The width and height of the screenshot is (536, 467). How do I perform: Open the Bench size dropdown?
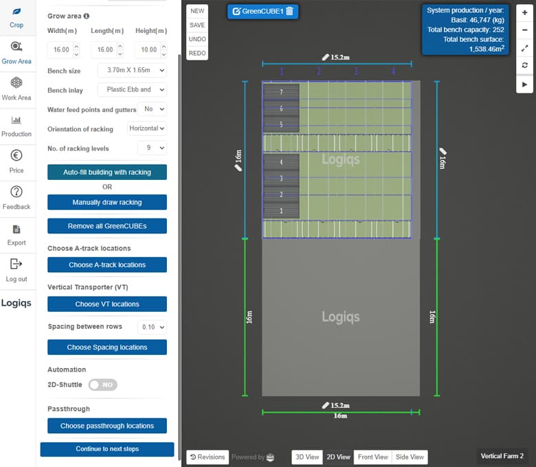132,71
